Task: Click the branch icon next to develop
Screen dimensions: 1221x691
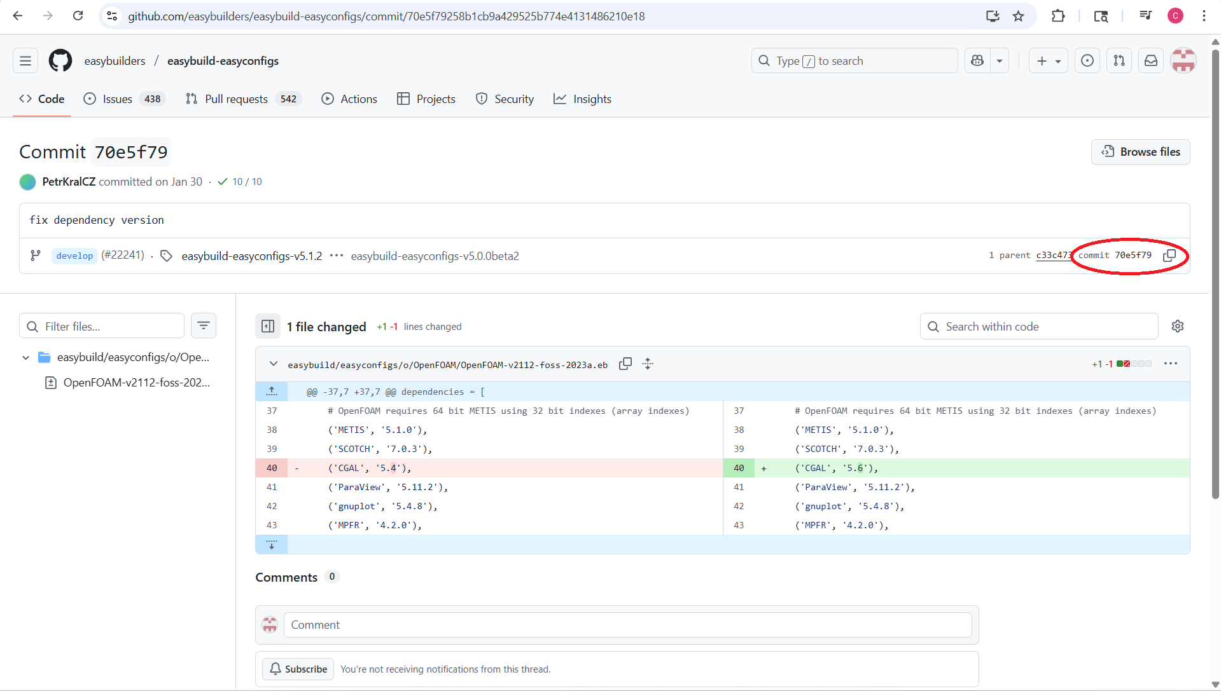Action: [x=35, y=256]
